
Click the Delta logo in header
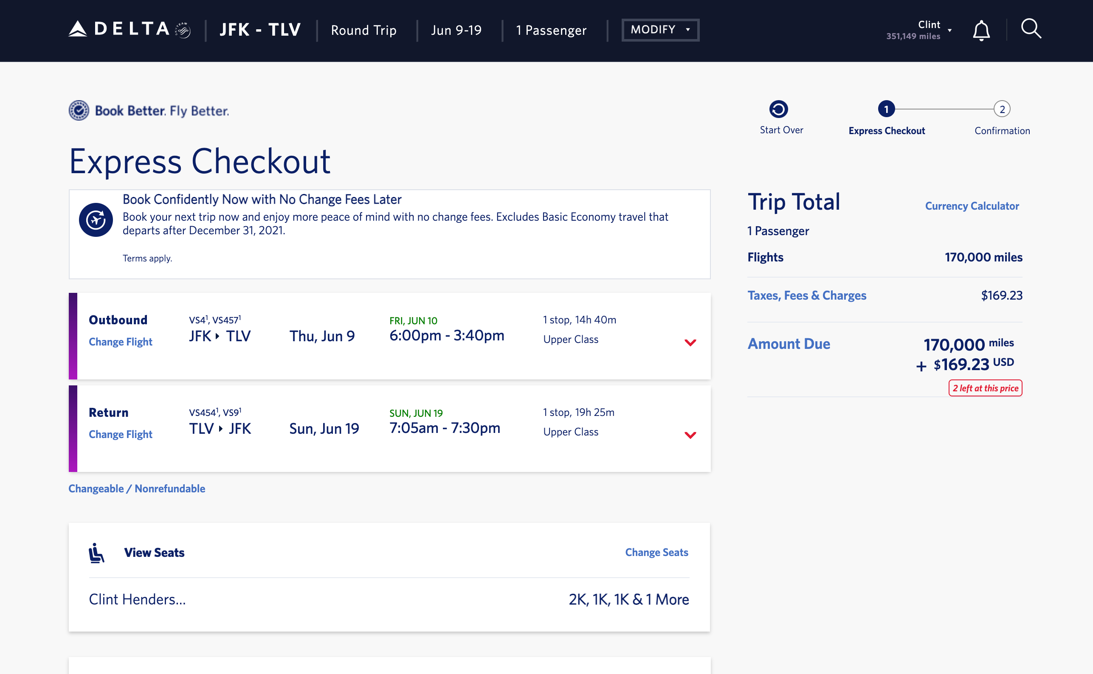118,29
